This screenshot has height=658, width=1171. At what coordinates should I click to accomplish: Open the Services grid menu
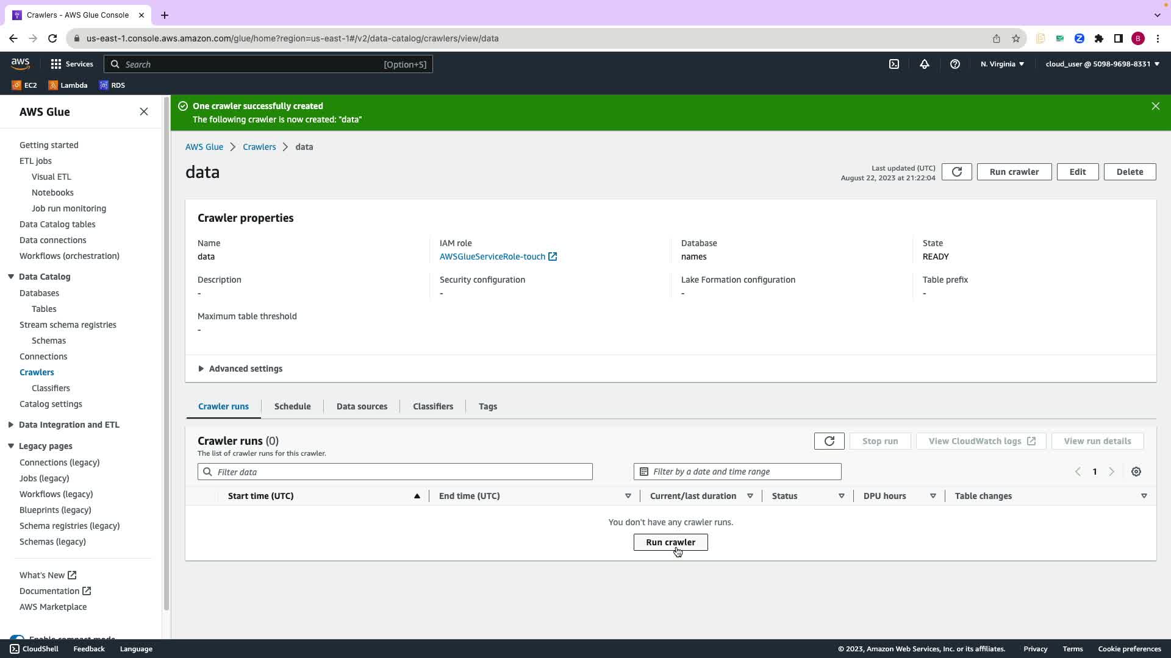(x=56, y=64)
